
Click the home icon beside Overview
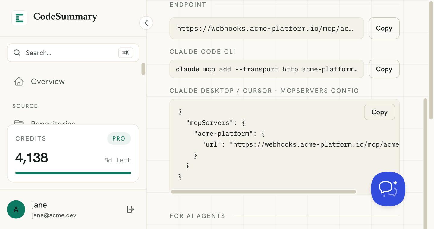coord(19,82)
